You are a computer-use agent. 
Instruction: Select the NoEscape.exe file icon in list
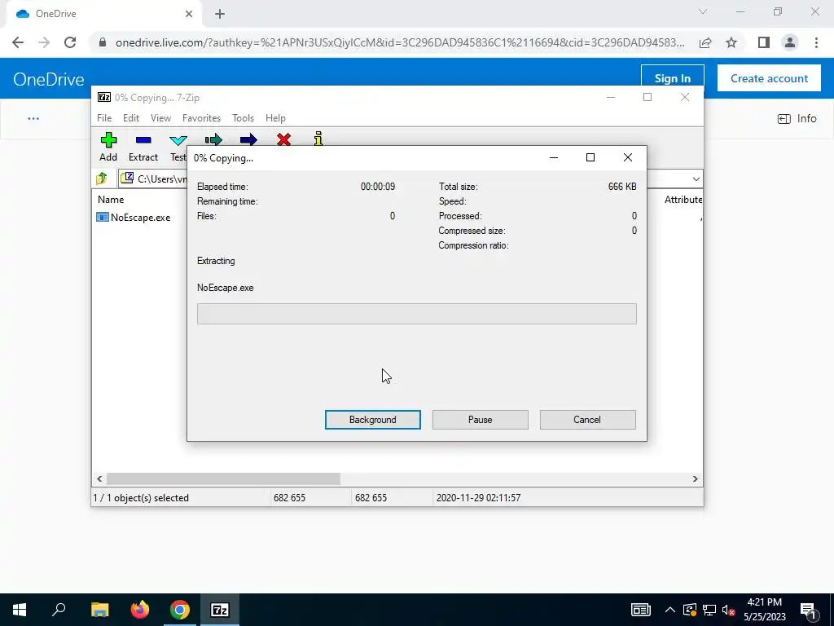(102, 217)
